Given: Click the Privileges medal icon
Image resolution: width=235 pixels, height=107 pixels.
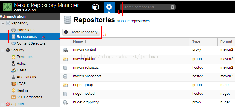Looking at the screenshot, I should point(14,57).
